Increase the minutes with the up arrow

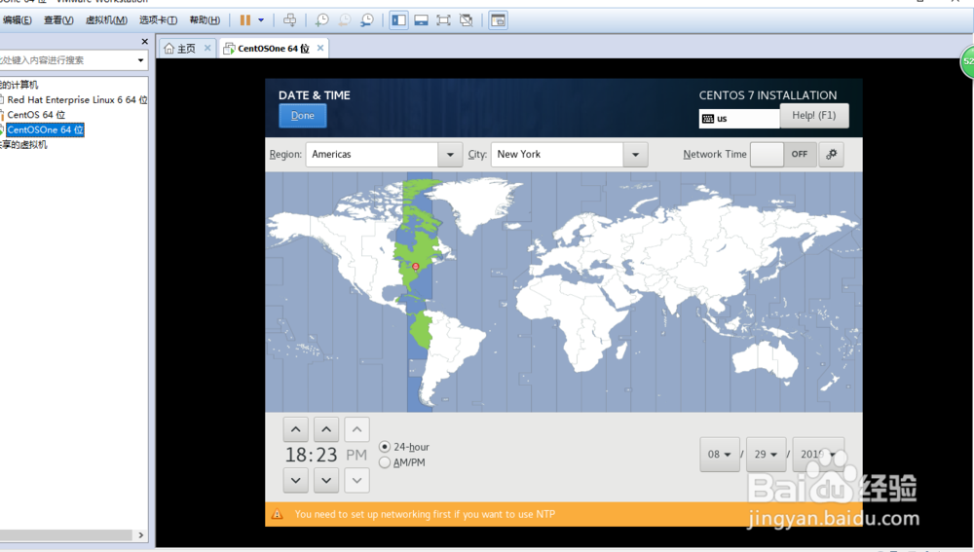326,429
